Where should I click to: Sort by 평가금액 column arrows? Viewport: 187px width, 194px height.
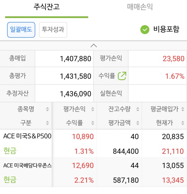138,123
